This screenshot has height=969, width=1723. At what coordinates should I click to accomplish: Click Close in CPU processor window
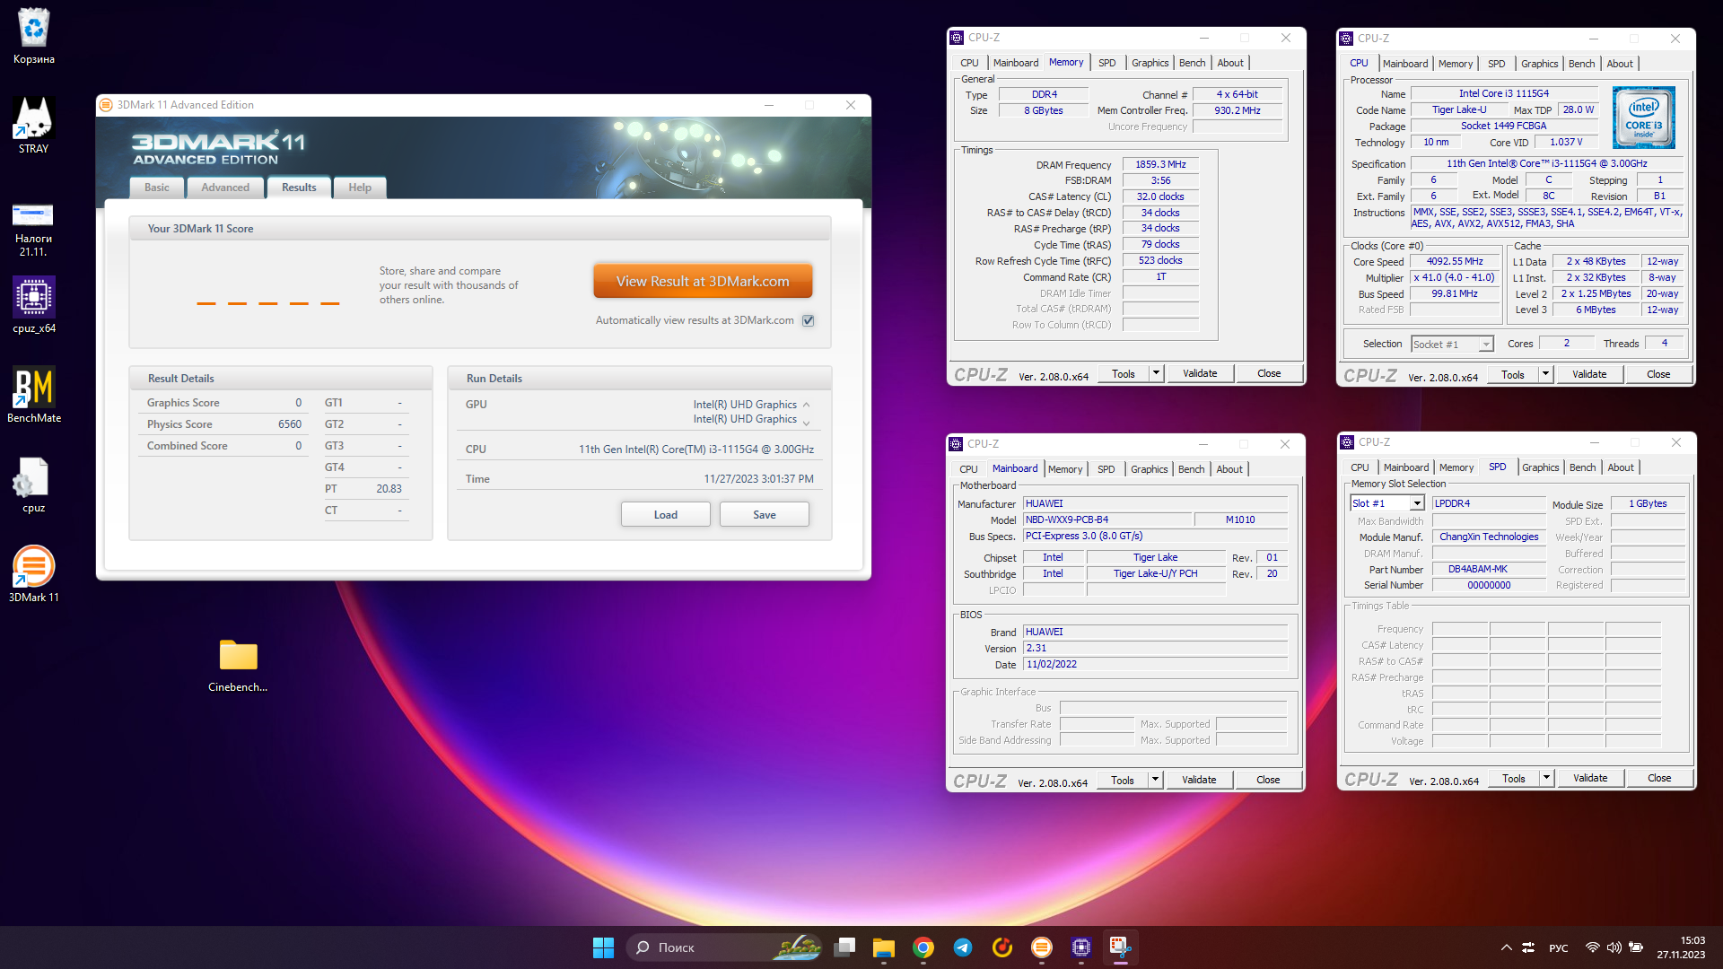pyautogui.click(x=1658, y=374)
